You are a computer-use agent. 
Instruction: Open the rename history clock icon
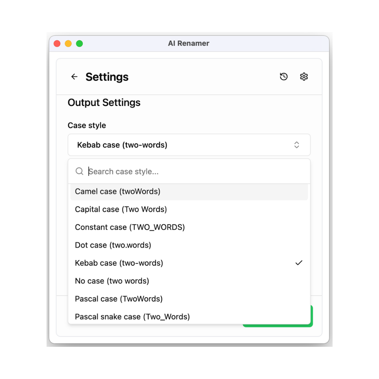[x=284, y=77]
